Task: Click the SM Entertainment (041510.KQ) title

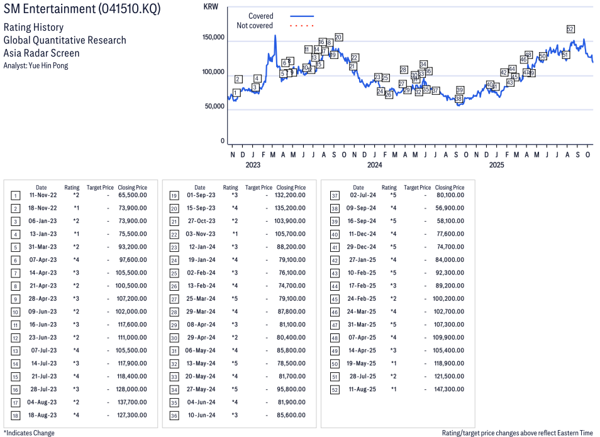Action: (82, 9)
